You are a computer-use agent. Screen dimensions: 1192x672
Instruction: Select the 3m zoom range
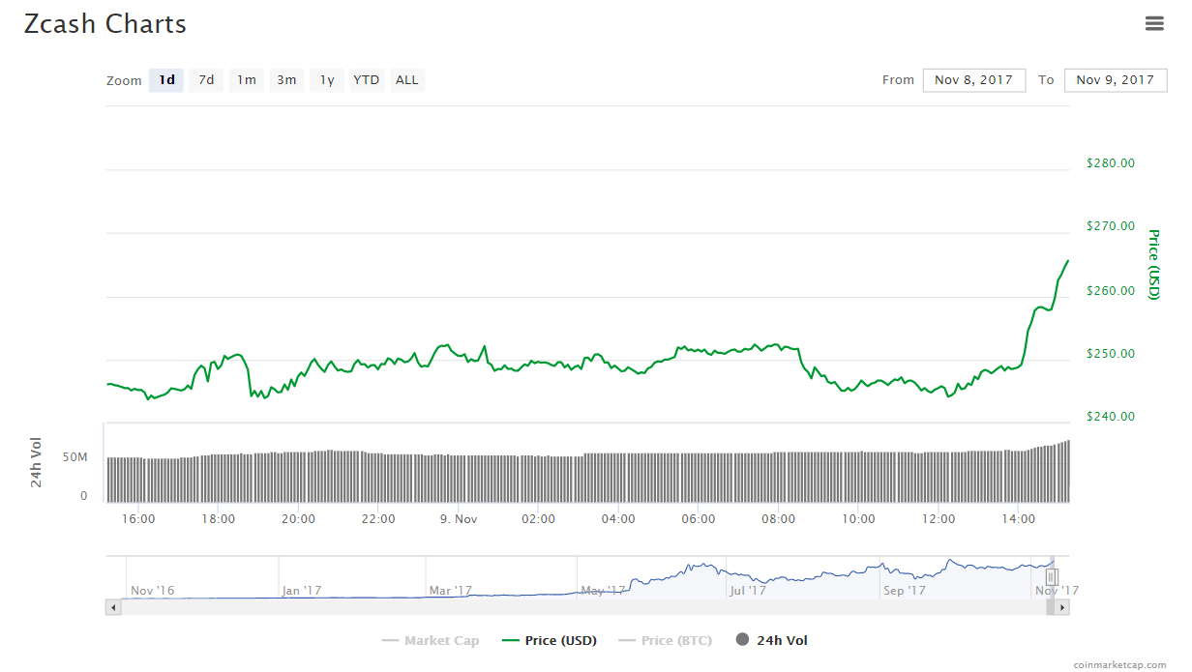[x=286, y=80]
